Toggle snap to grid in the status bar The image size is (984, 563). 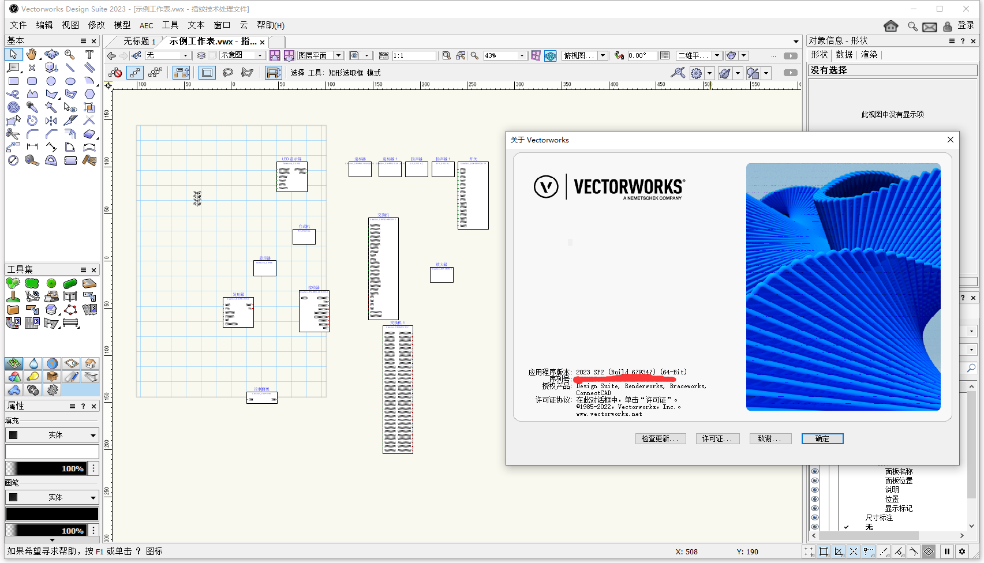click(x=809, y=551)
